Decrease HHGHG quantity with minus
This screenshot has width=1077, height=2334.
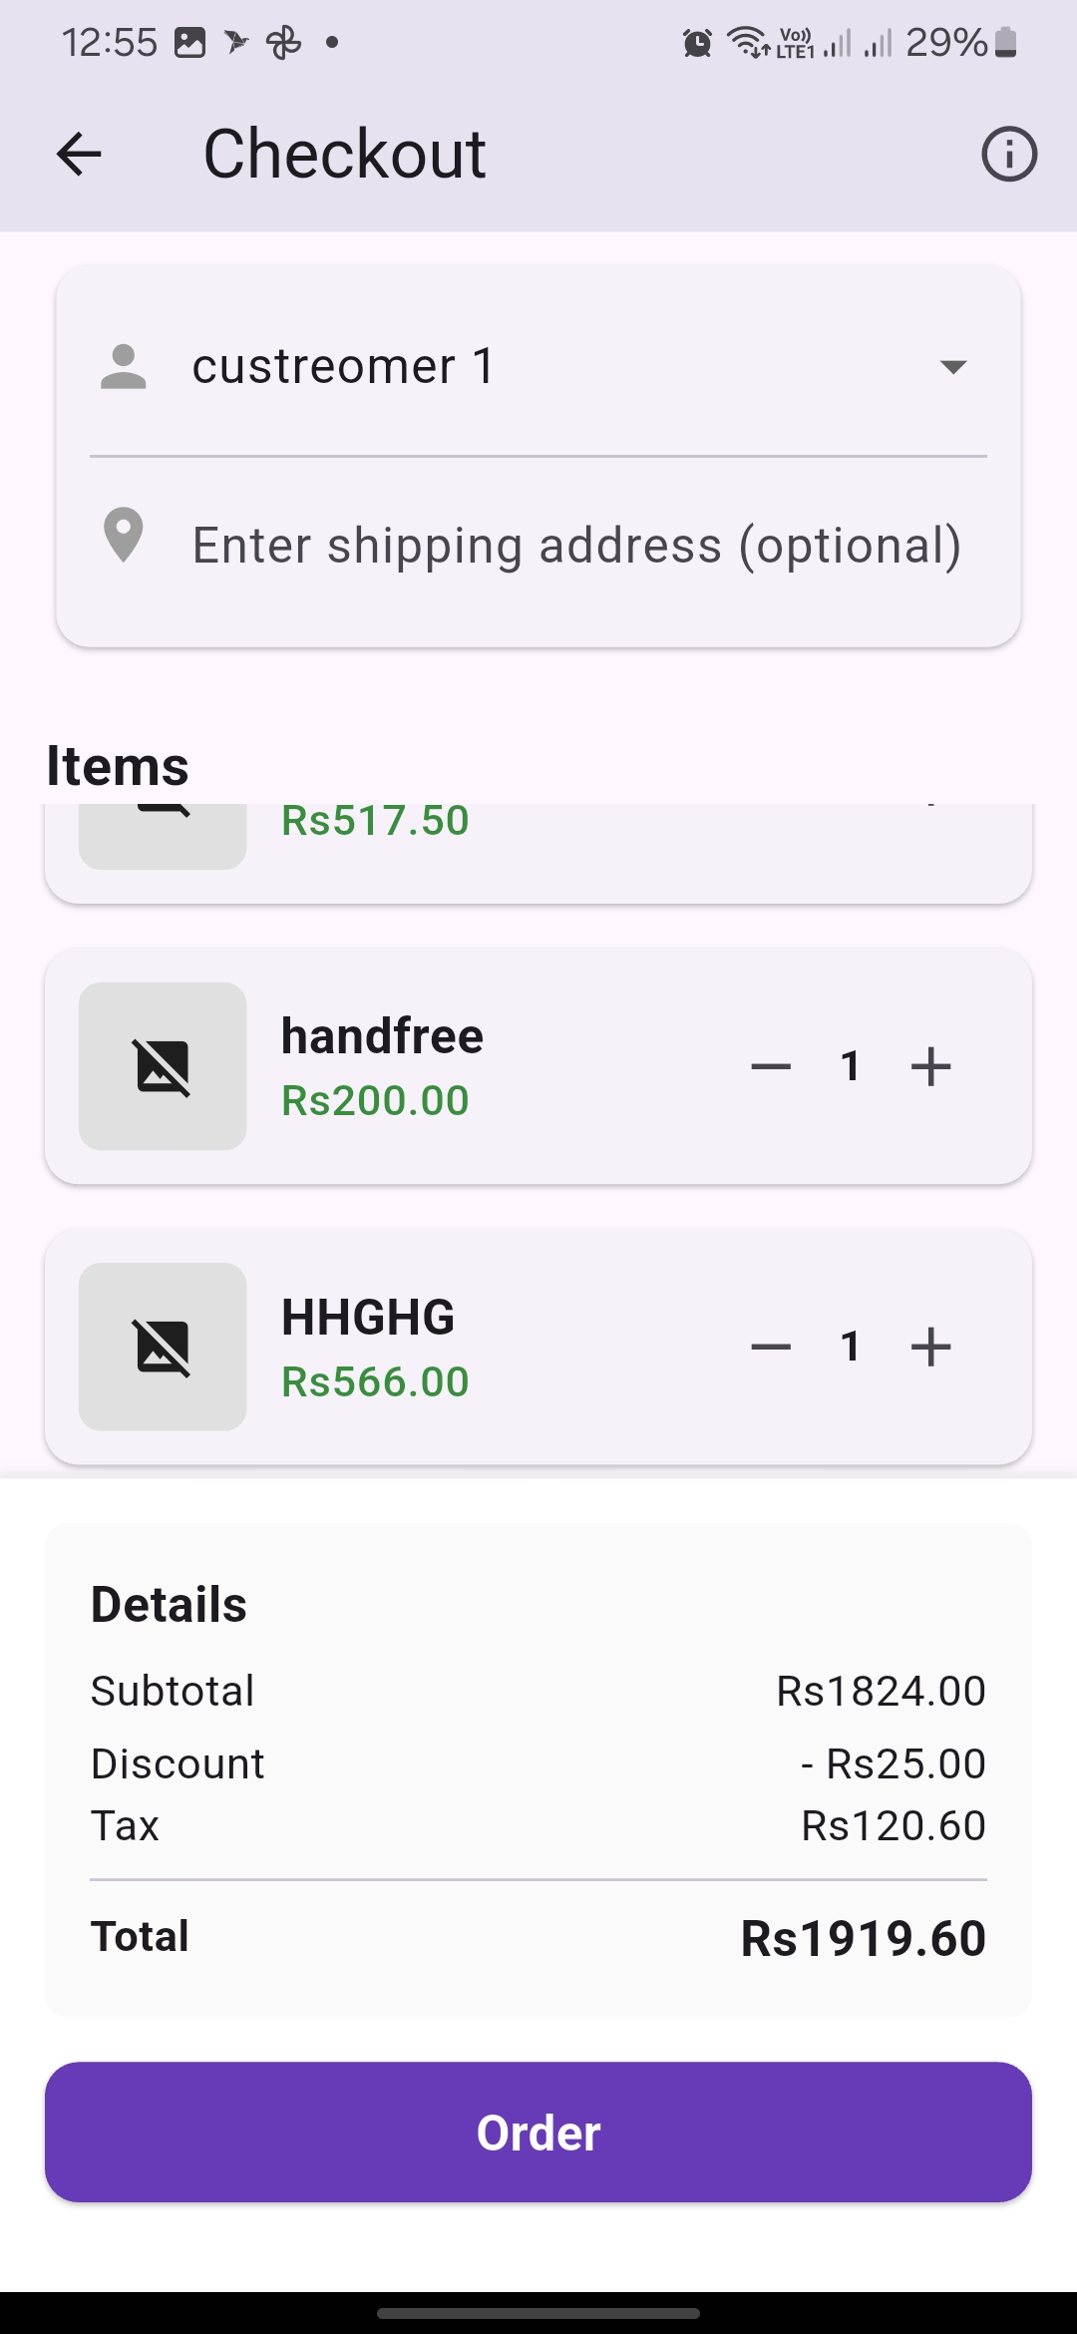(x=771, y=1347)
